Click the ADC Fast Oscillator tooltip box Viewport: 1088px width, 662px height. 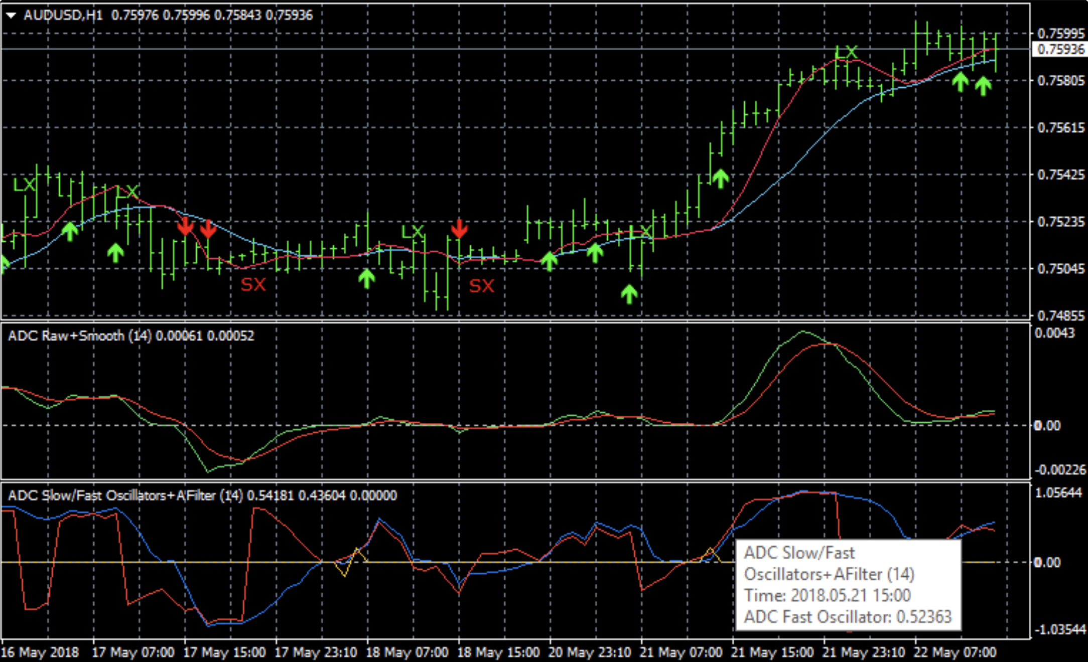[847, 584]
